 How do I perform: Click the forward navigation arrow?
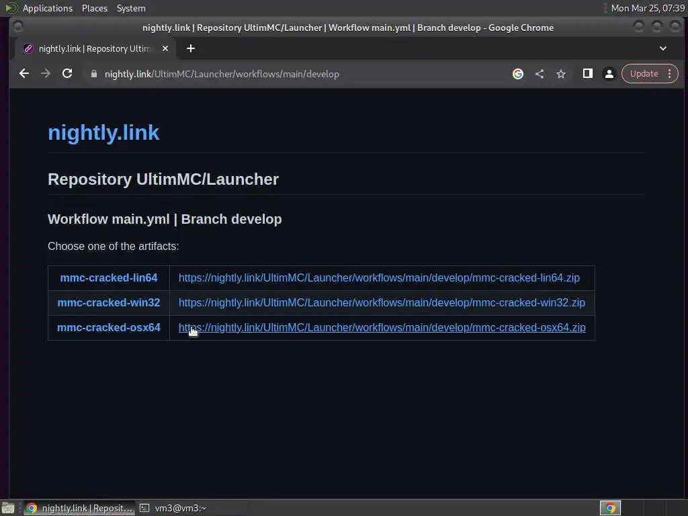(46, 74)
